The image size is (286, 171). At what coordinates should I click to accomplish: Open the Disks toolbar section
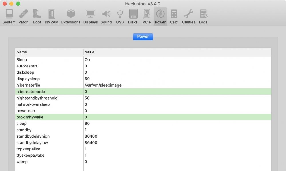(133, 17)
